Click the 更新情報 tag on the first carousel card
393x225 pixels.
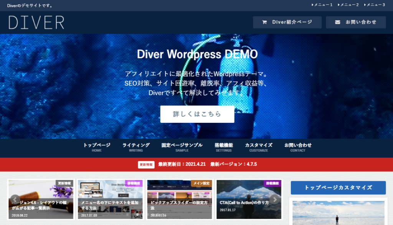(64, 184)
